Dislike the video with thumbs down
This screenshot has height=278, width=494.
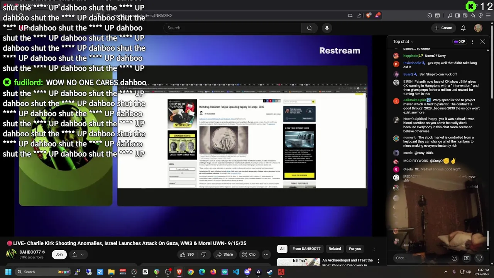(x=204, y=254)
